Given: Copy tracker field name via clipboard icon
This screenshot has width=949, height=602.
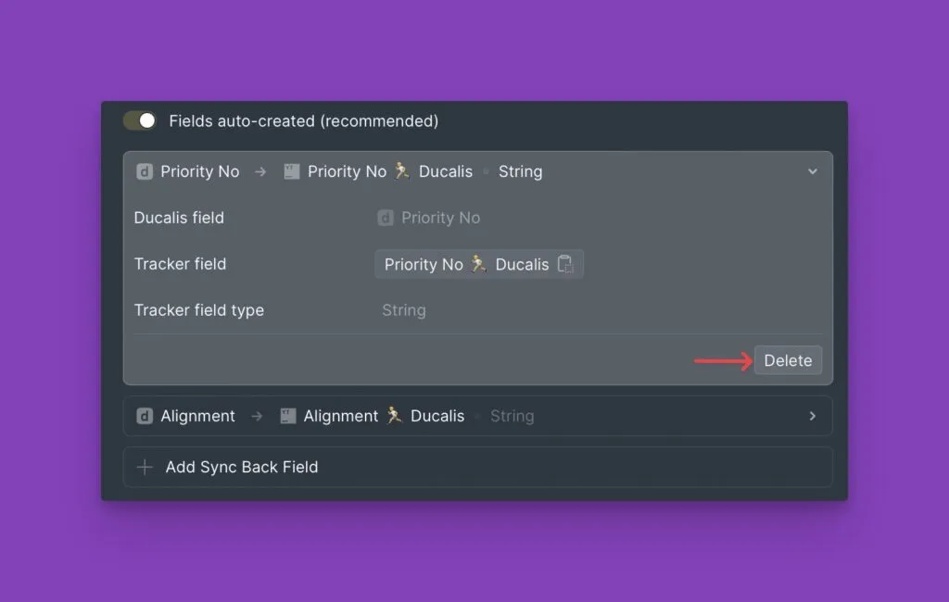Looking at the screenshot, I should pos(565,264).
